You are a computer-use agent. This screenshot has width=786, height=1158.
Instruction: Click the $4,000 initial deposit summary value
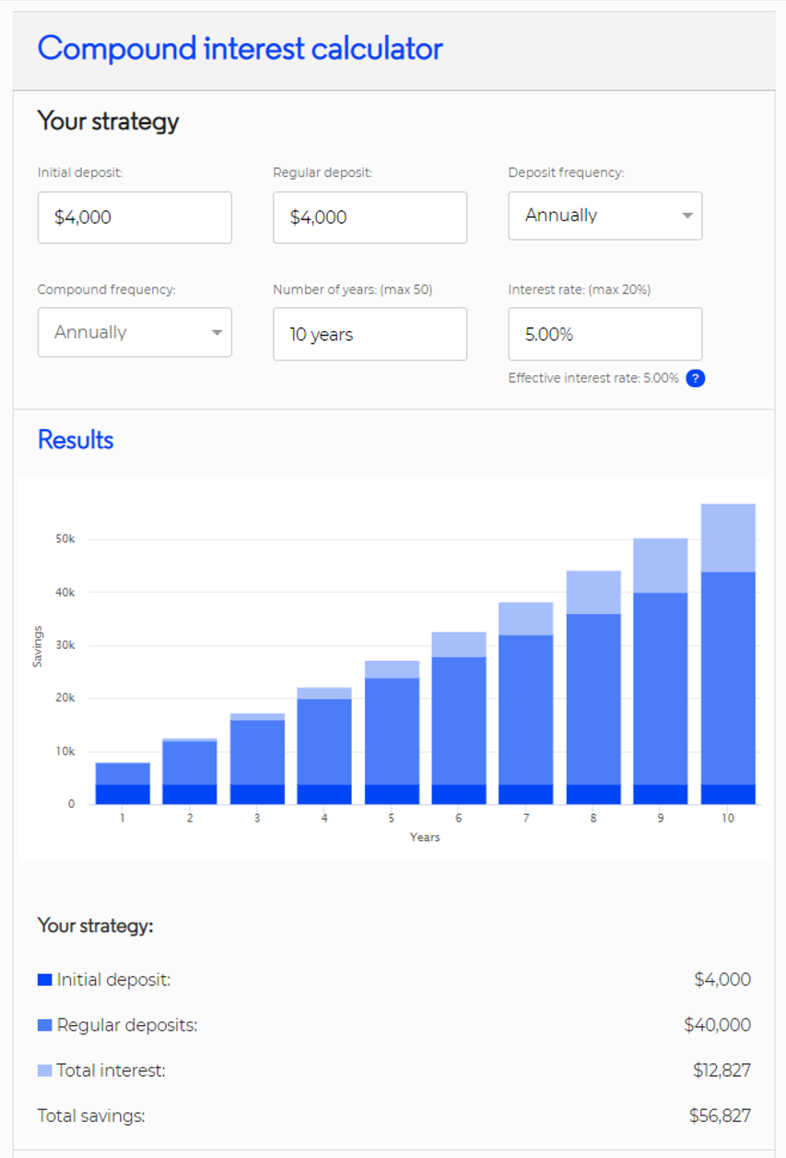pyautogui.click(x=722, y=980)
